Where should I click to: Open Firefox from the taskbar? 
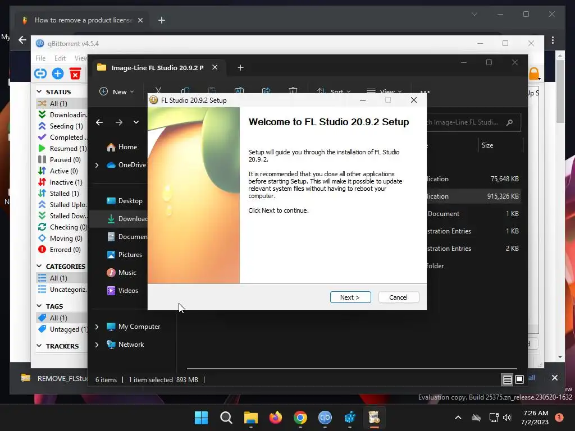pyautogui.click(x=275, y=418)
